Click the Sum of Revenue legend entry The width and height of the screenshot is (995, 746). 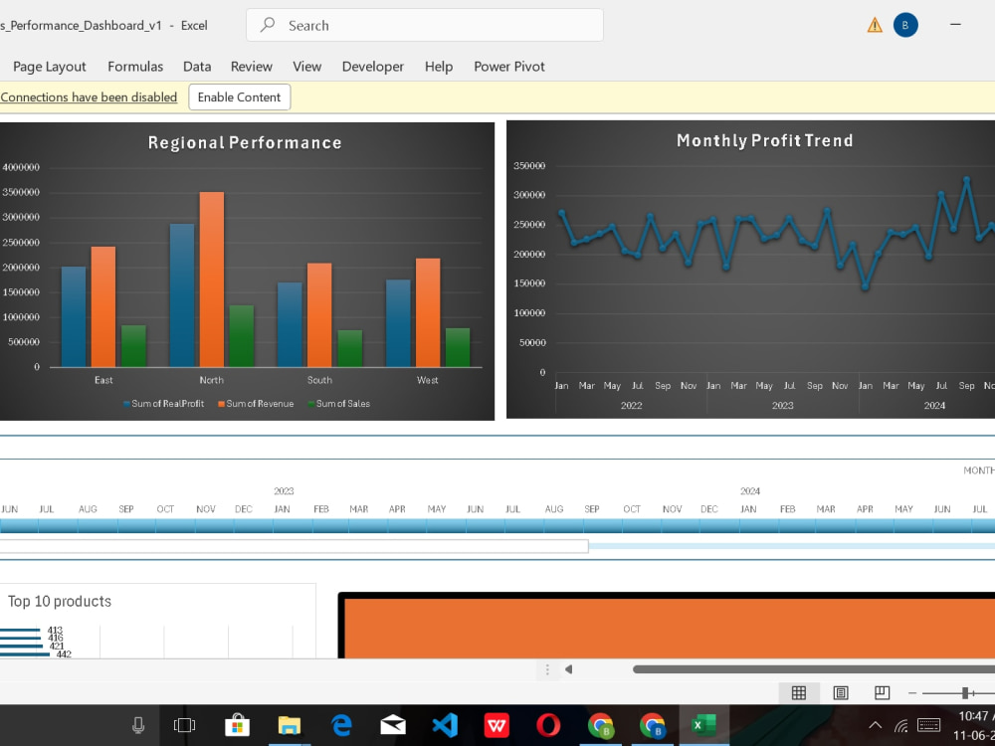click(x=256, y=404)
